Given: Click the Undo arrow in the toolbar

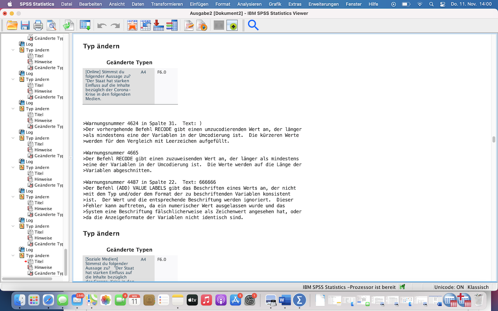Looking at the screenshot, I should (102, 26).
